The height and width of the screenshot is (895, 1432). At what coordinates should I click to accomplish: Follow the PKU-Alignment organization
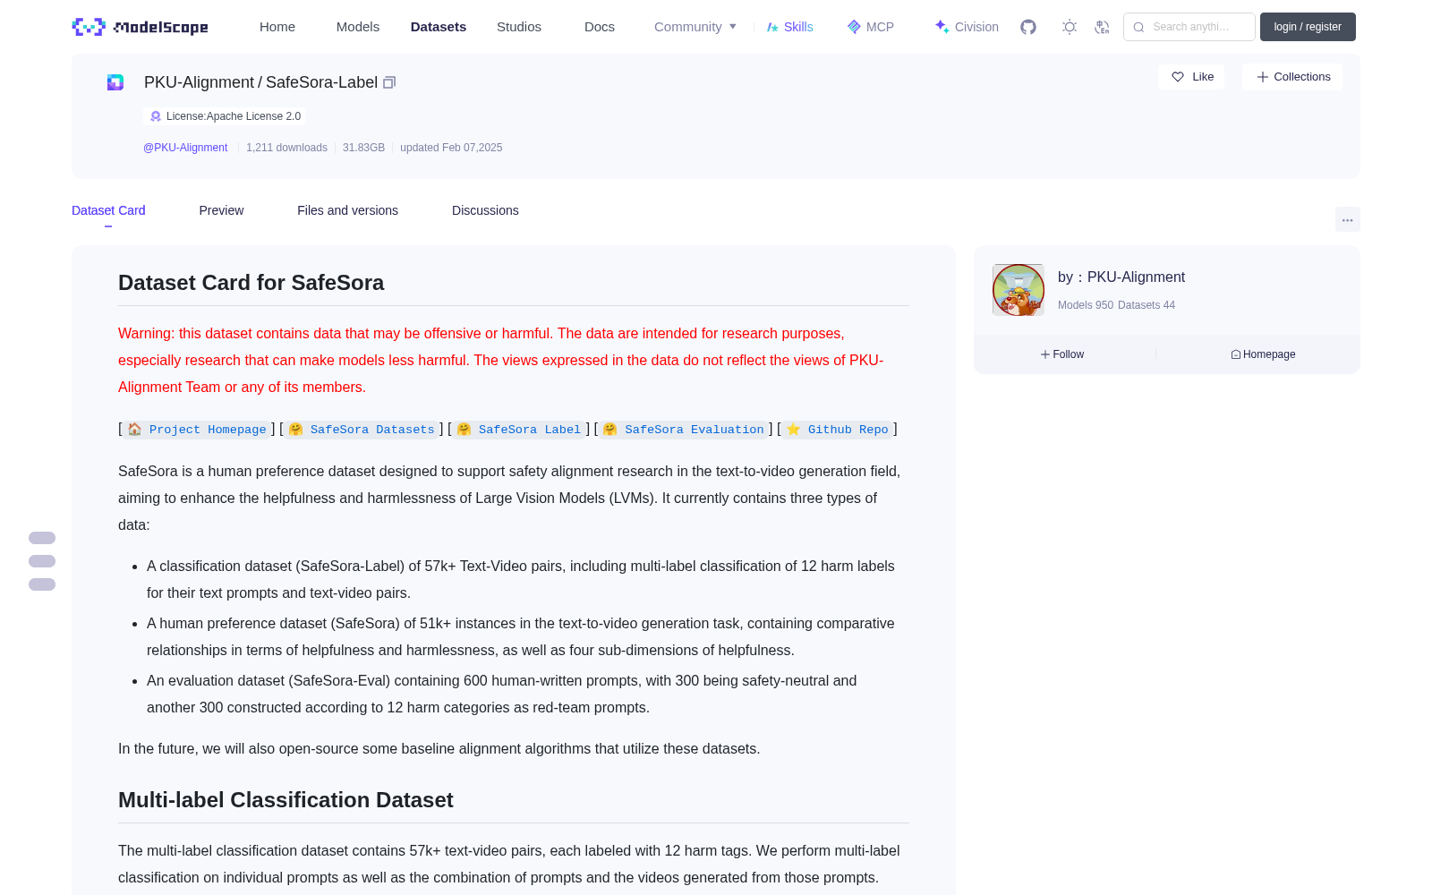(1062, 354)
